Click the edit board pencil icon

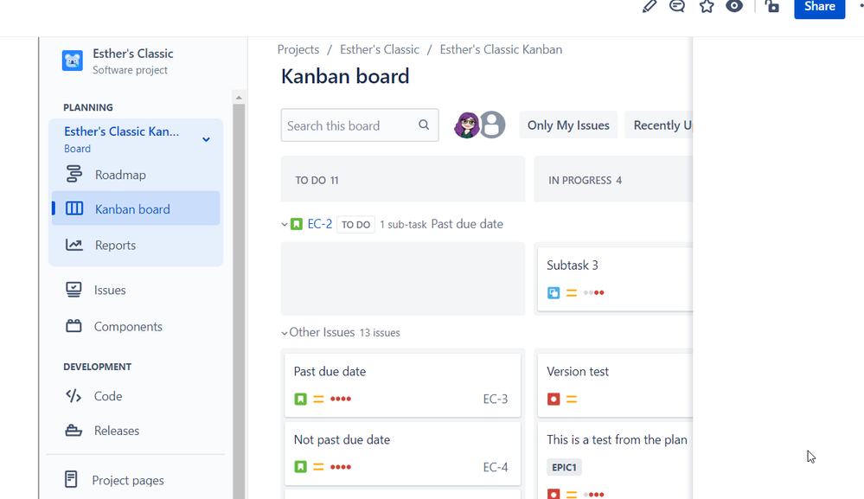649,7
